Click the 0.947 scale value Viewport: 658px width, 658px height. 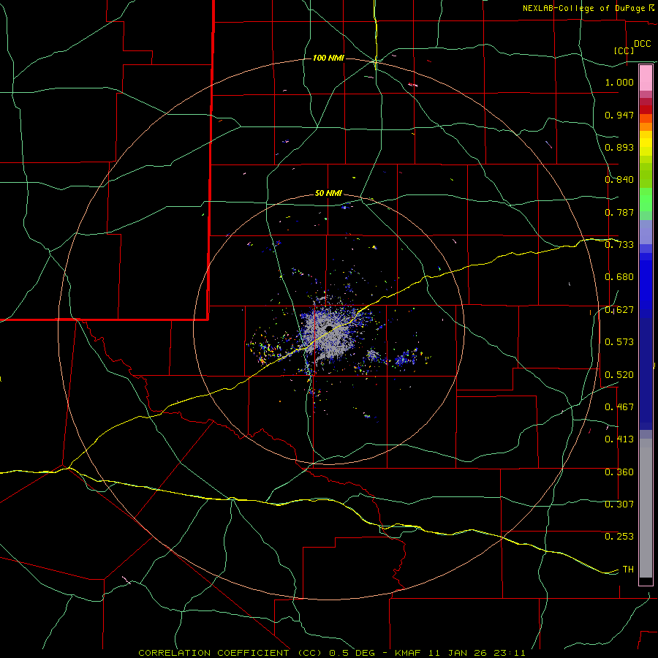[619, 116]
